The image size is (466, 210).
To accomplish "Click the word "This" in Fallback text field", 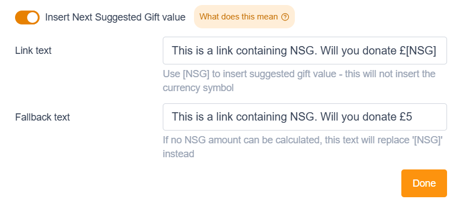I will [182, 117].
